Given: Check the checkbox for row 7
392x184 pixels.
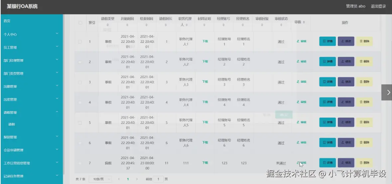Looking at the screenshot, I should (x=80, y=163).
